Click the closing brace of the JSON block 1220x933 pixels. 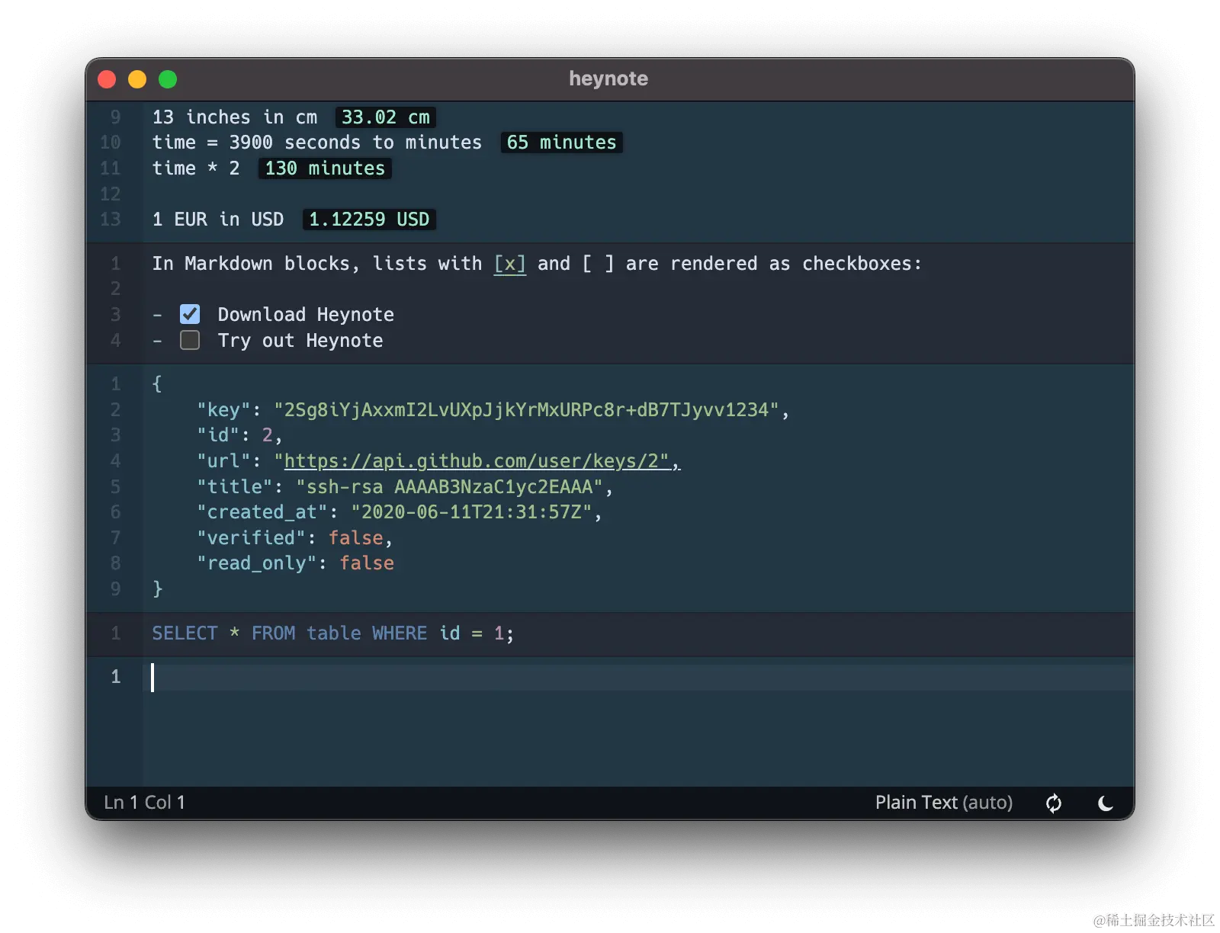tap(157, 589)
